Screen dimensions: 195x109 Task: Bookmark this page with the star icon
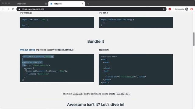coord(164,9)
